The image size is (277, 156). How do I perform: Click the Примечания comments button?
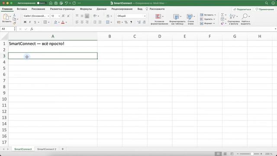point(264,9)
